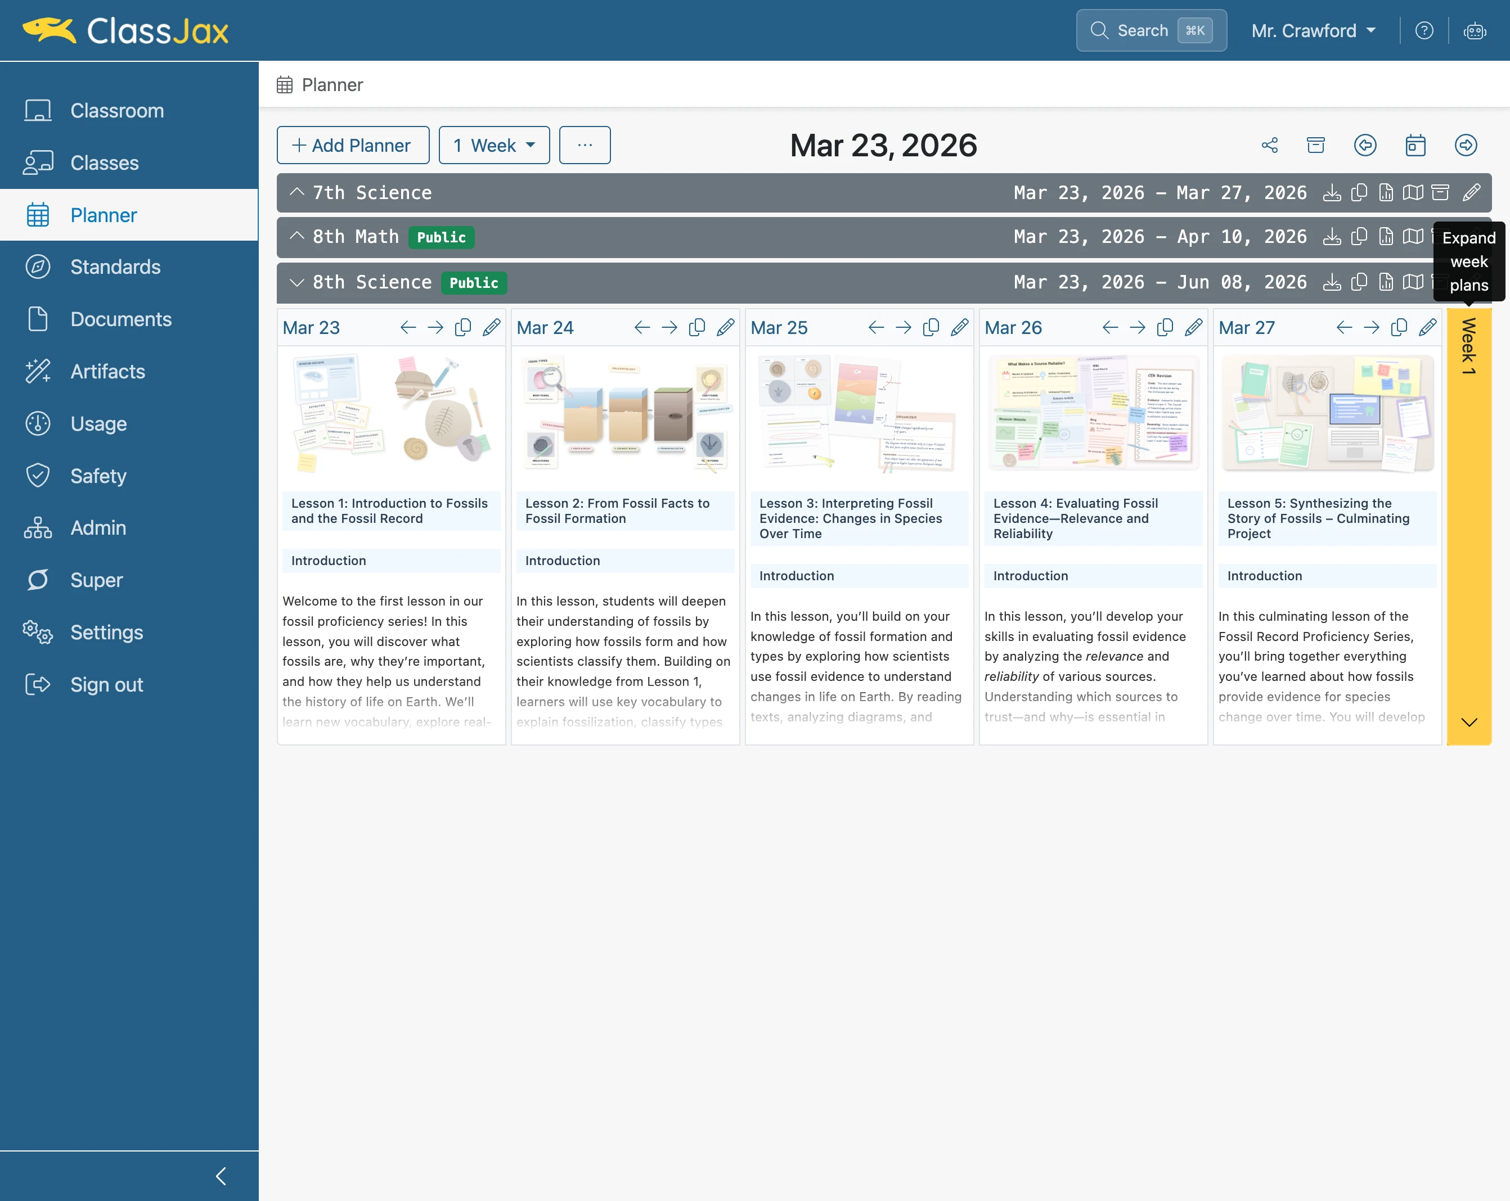Open the 1 Week duration dropdown
The image size is (1510, 1201).
(x=495, y=146)
